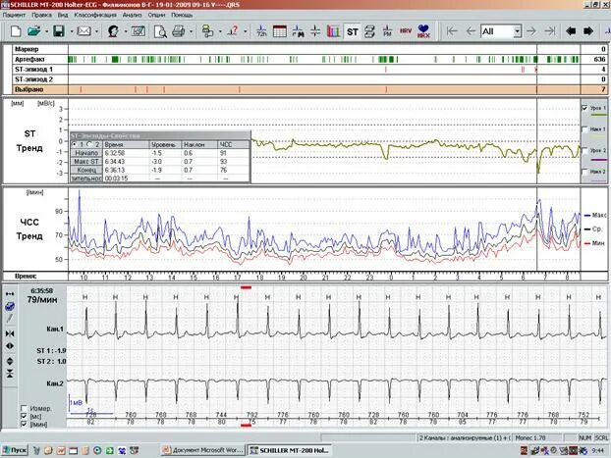This screenshot has width=611, height=458.
Task: Open the 72h overview icon
Action: pyautogui.click(x=261, y=31)
